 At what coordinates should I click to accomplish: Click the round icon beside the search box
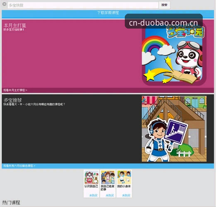(x=4, y=4)
